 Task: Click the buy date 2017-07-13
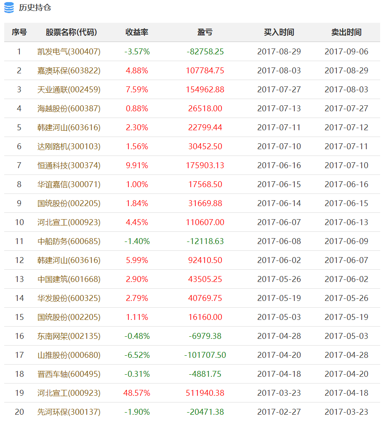click(279, 108)
